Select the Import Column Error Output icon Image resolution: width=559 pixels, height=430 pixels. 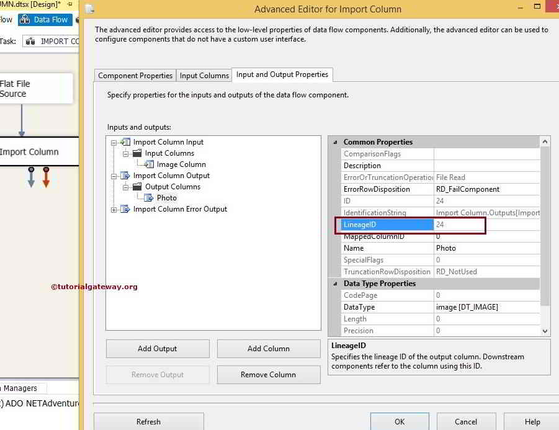(x=125, y=208)
